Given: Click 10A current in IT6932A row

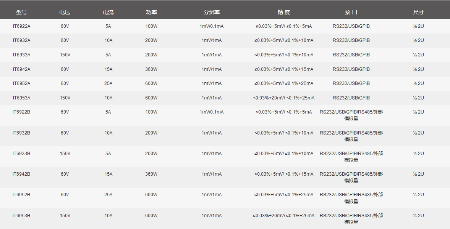Looking at the screenshot, I should 108,40.
